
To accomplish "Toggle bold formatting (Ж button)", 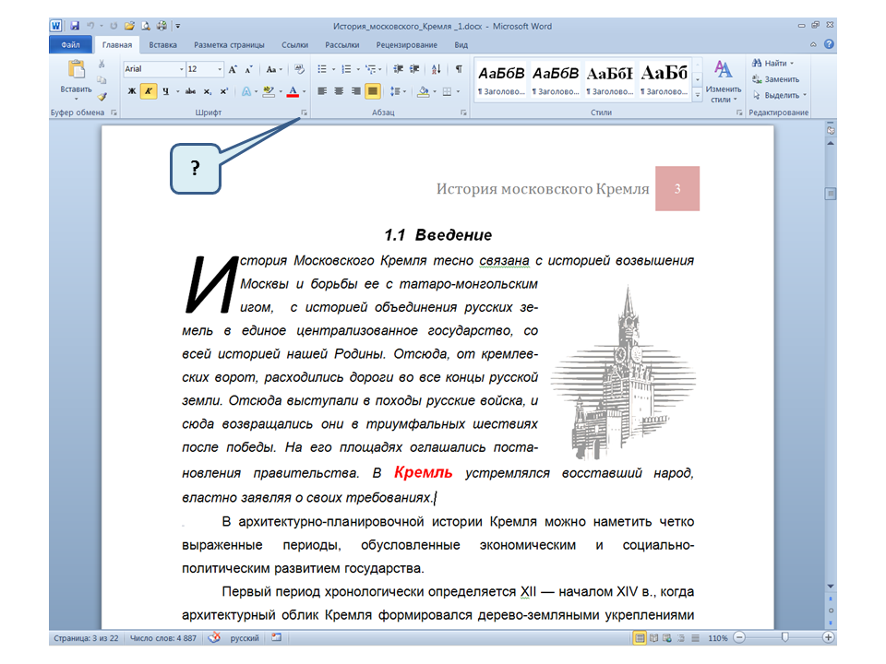I will [x=131, y=91].
